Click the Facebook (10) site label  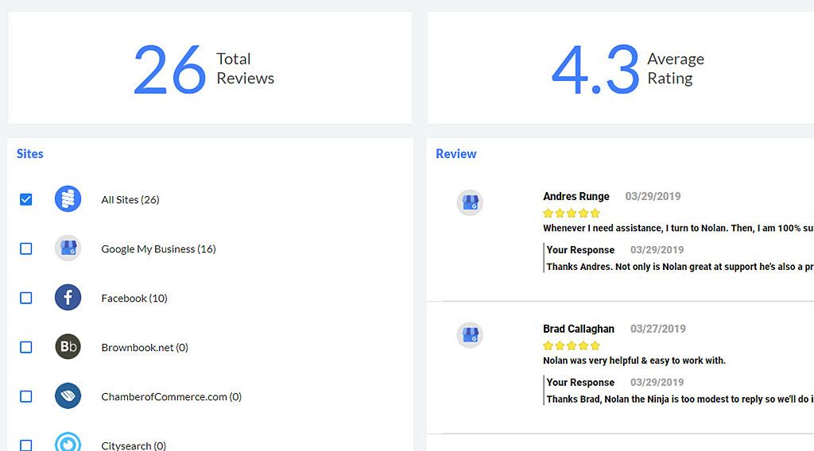click(x=134, y=298)
